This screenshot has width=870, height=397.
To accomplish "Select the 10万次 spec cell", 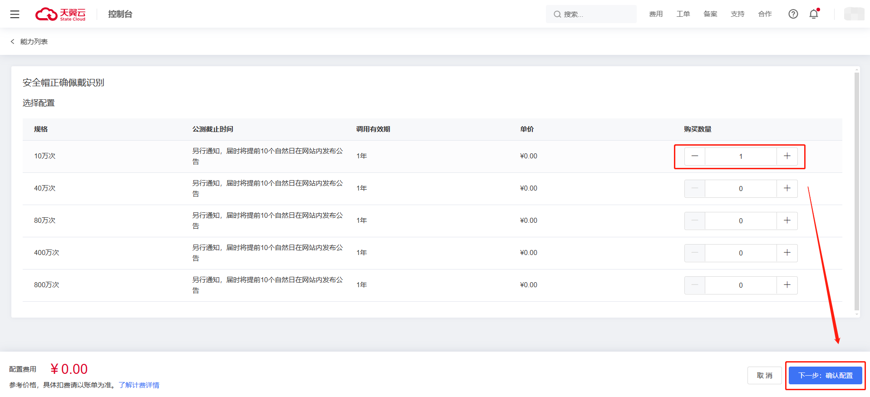I will click(44, 156).
